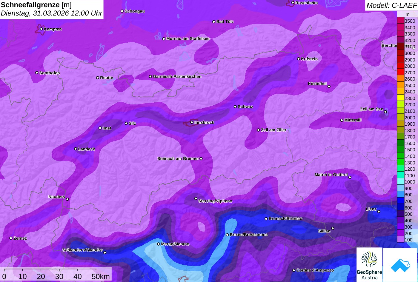Screen dimensions: 418x282
Task: Click the Lienz location dot
Action: click(x=379, y=212)
